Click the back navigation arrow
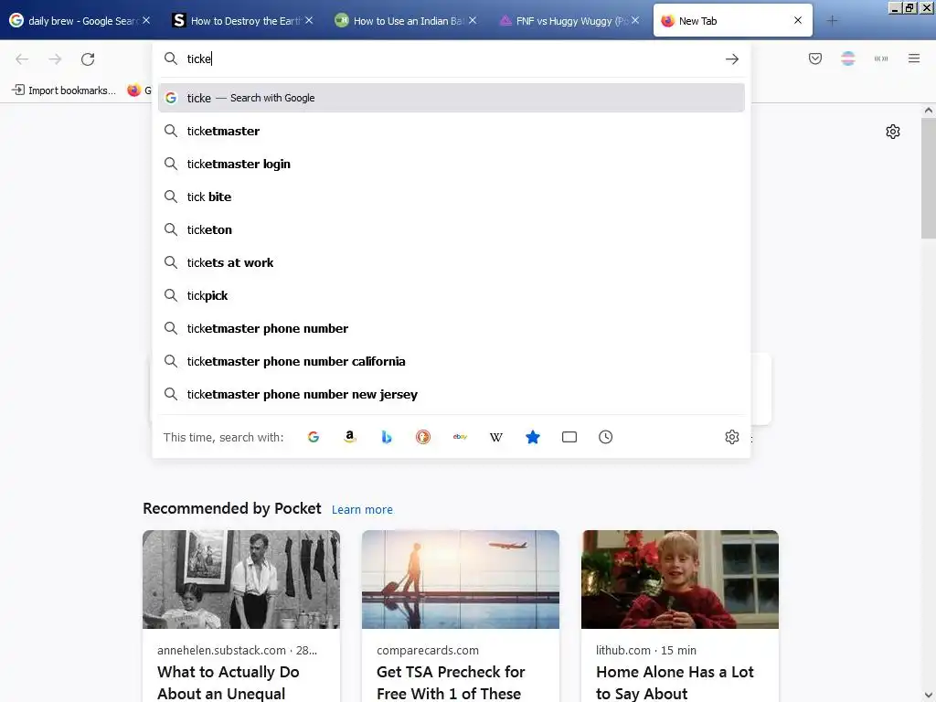 [22, 59]
